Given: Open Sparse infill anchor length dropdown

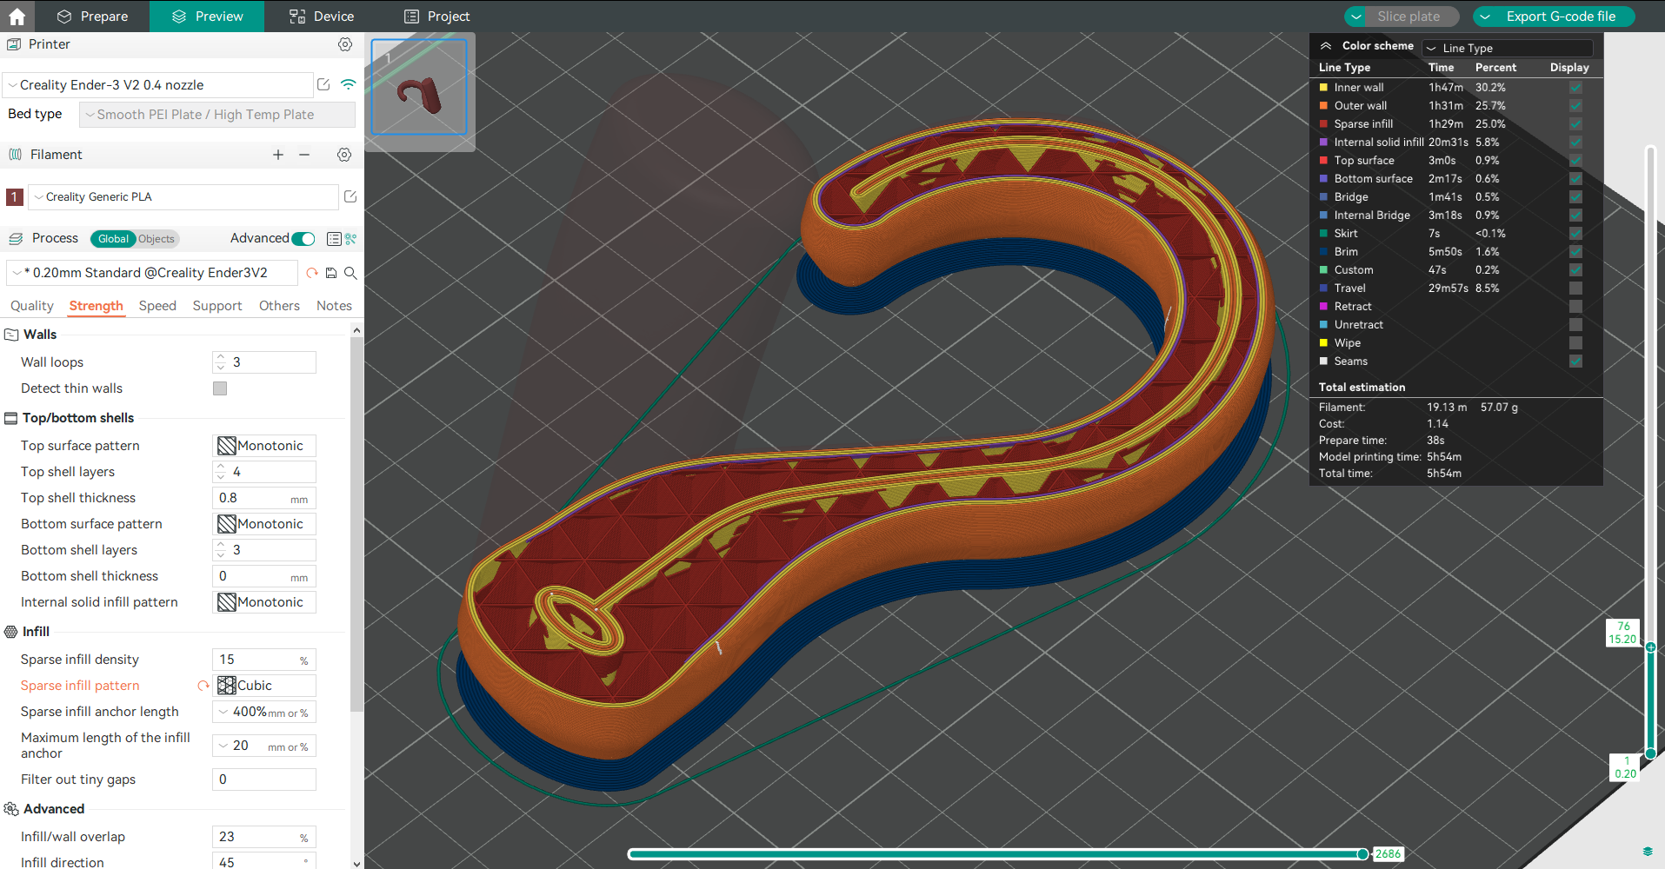Looking at the screenshot, I should coord(264,712).
